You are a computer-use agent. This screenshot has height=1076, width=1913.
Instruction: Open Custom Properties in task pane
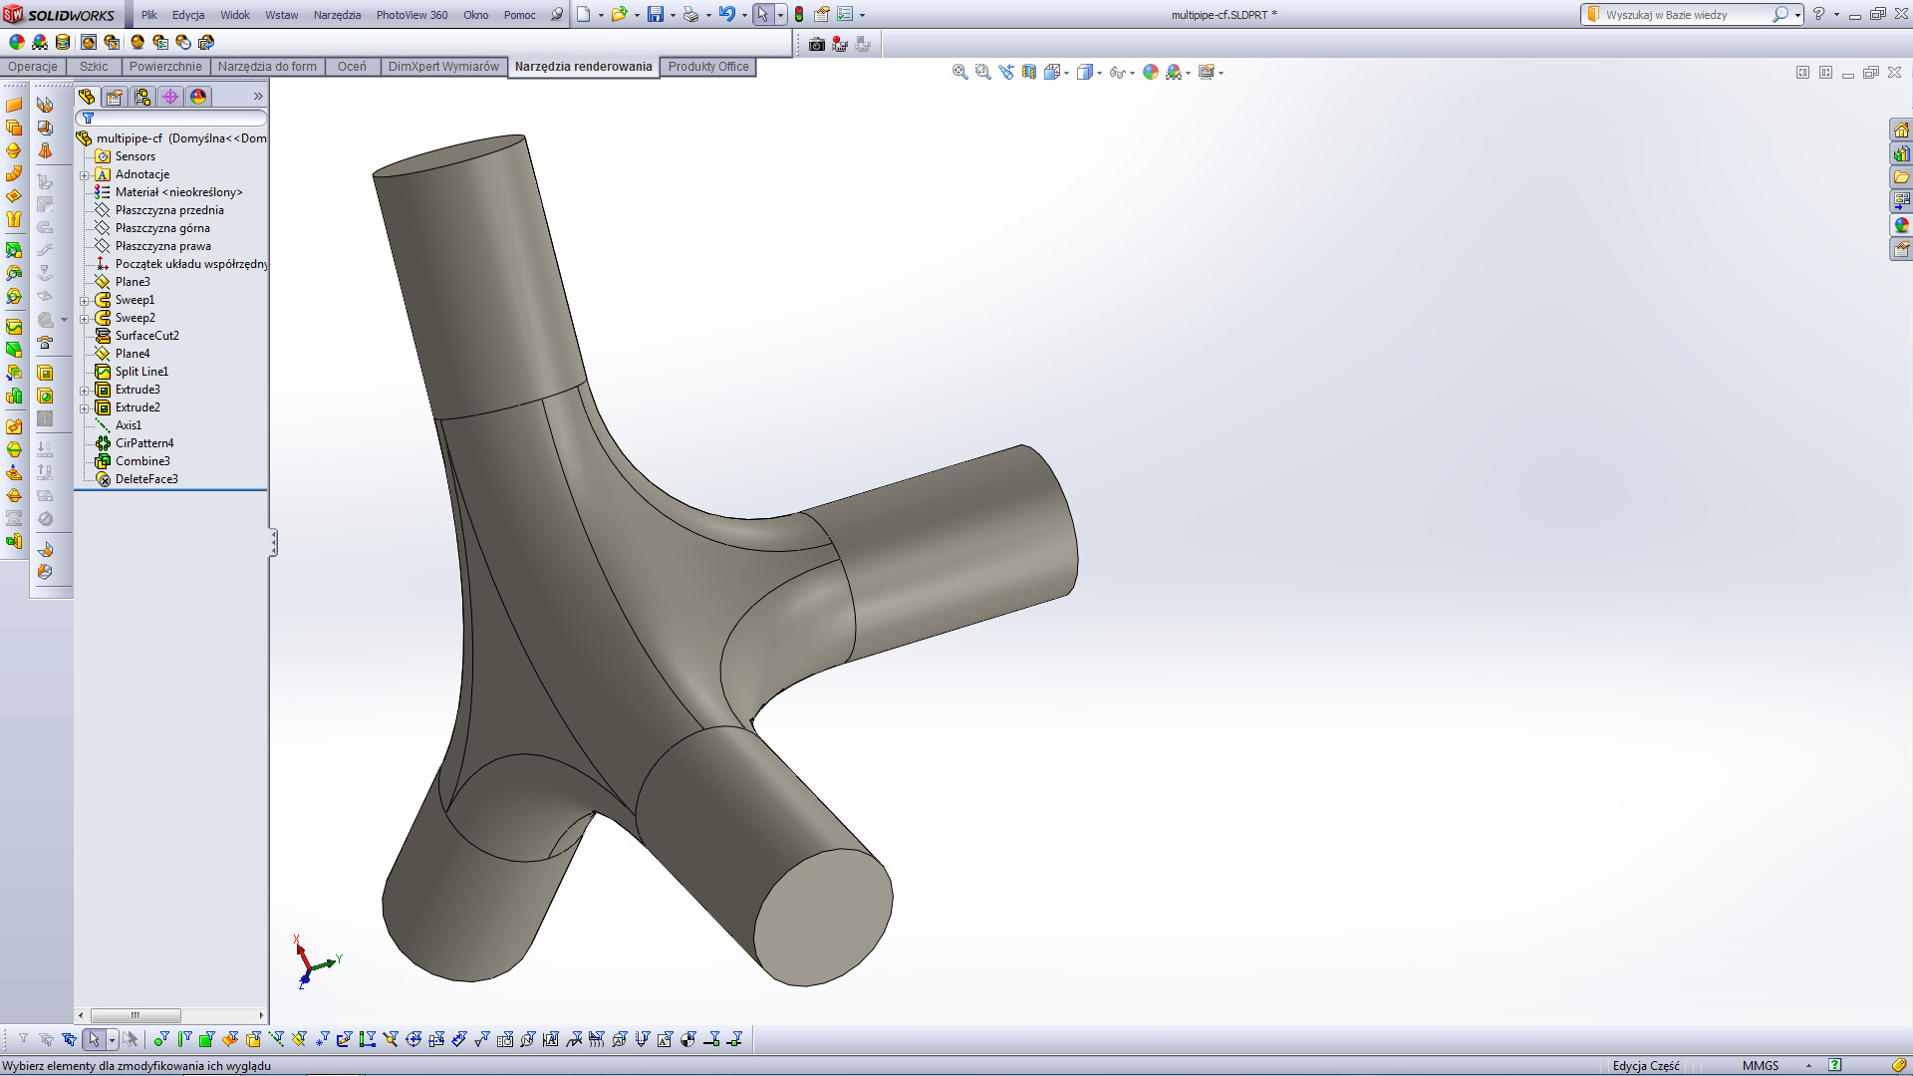point(1901,249)
